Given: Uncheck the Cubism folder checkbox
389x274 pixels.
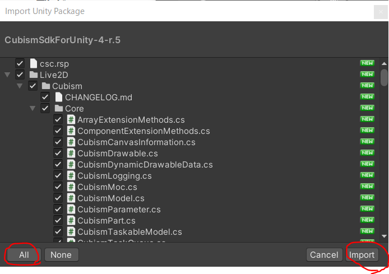Looking at the screenshot, I should click(x=33, y=86).
